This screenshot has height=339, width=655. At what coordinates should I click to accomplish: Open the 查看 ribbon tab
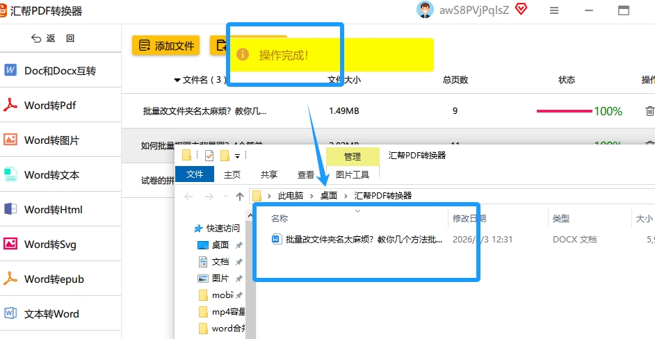(306, 175)
